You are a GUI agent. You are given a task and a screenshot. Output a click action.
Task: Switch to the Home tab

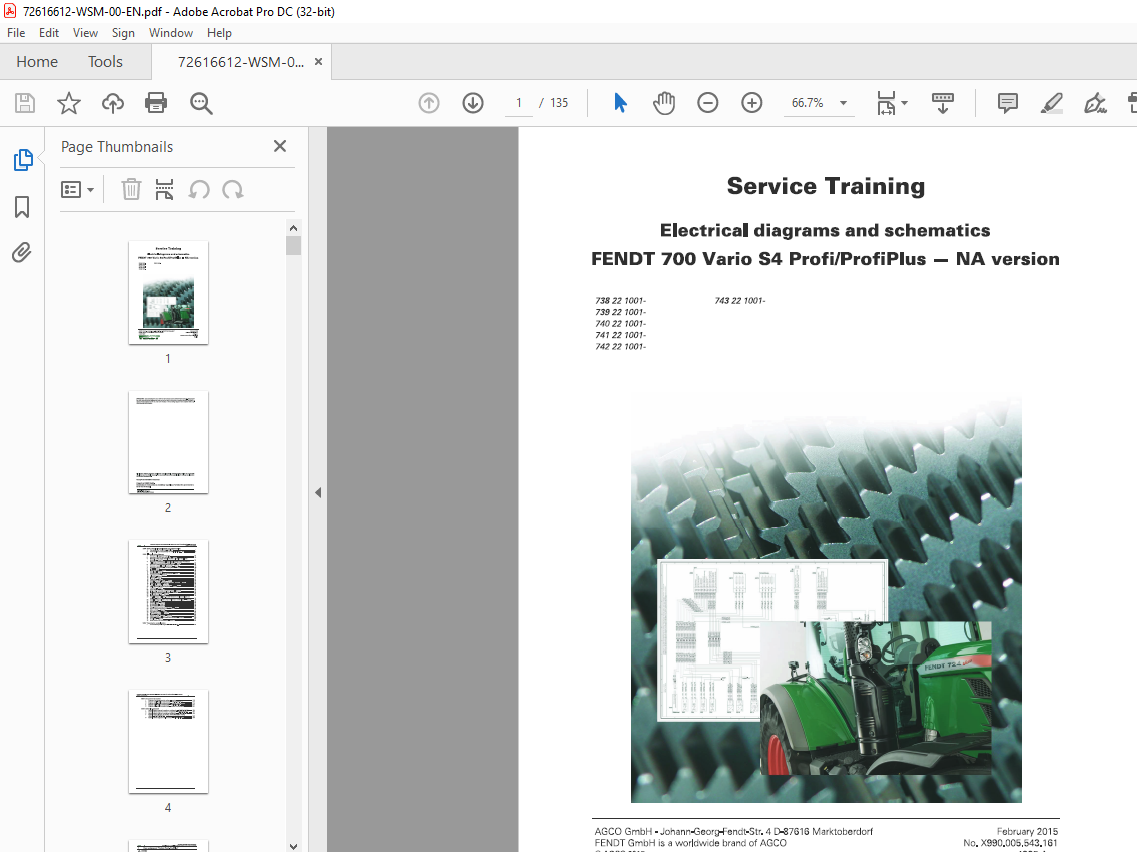(37, 62)
